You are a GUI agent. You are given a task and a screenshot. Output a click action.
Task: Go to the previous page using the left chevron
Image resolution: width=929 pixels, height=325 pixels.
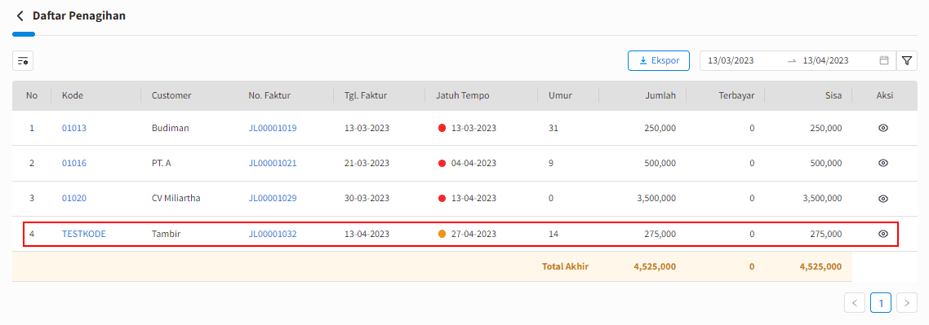click(855, 303)
